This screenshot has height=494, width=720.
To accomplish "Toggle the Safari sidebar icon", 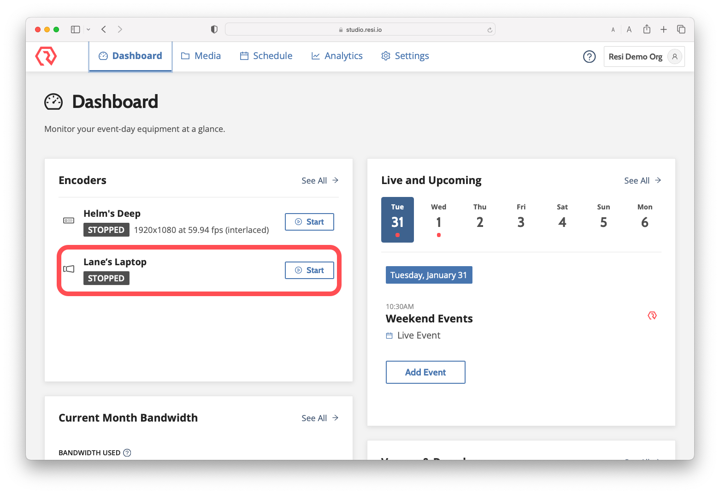I will click(x=75, y=30).
